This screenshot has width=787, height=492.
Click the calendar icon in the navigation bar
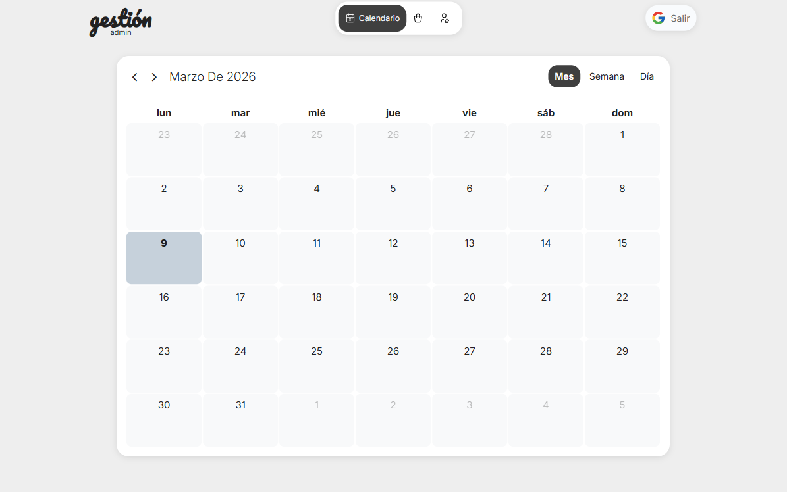point(350,18)
